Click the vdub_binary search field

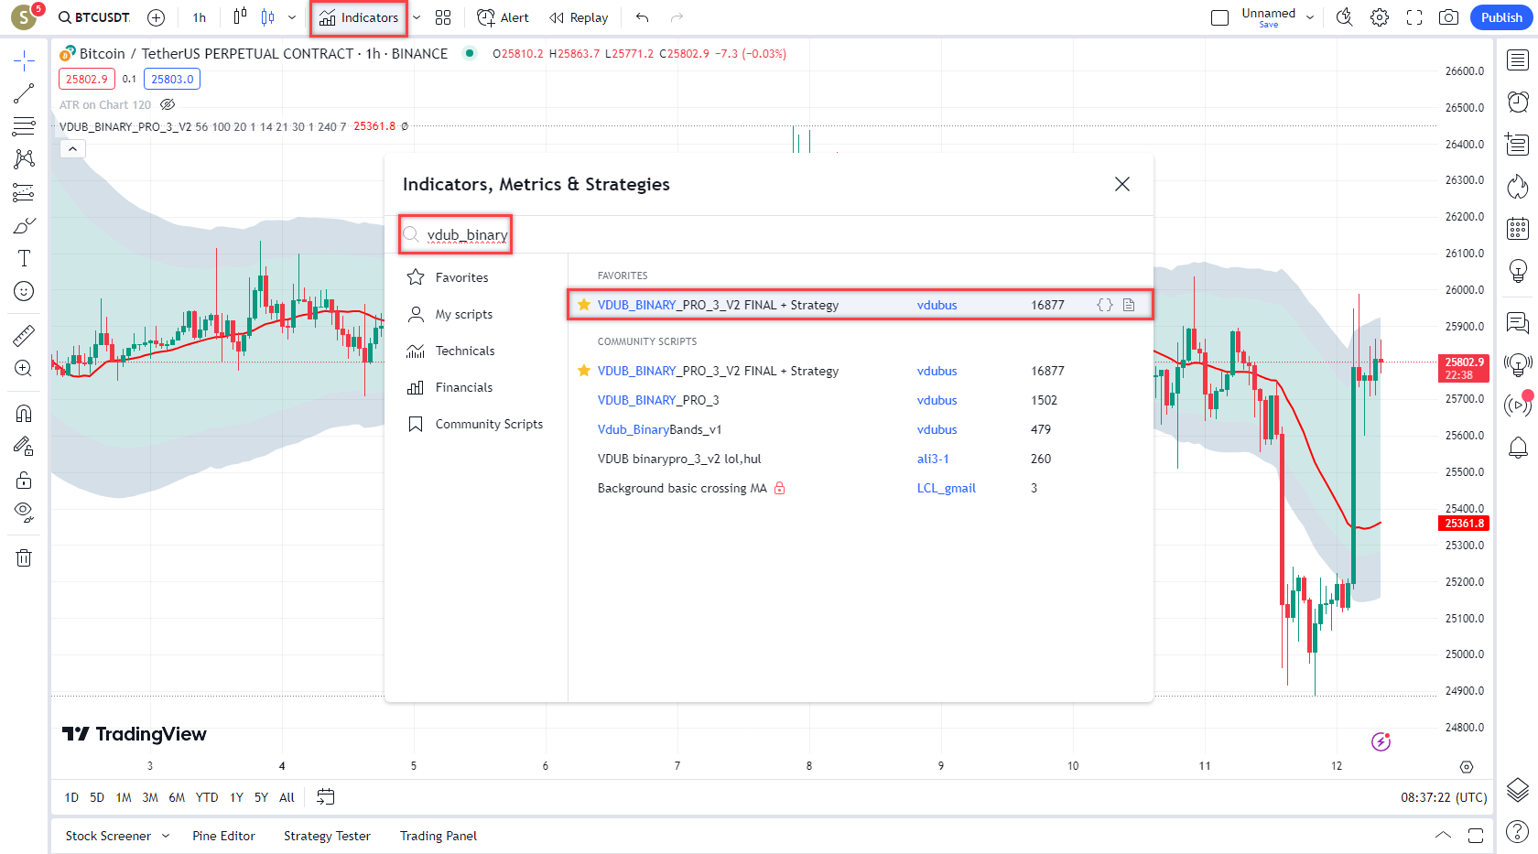click(467, 235)
